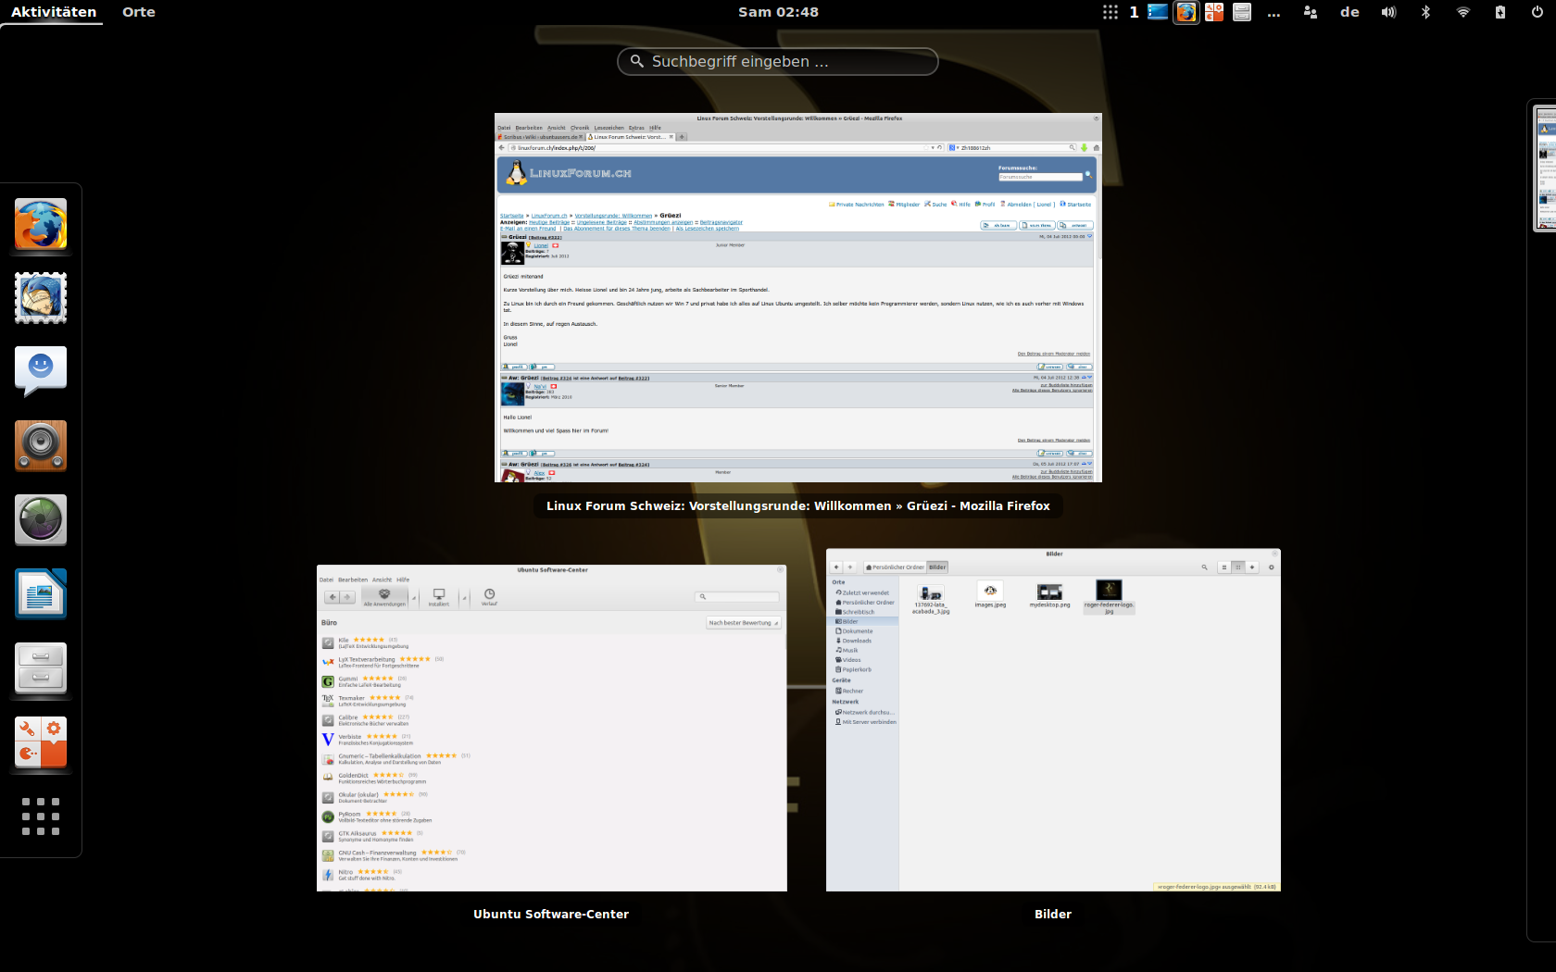Open Bluetooth menu in top bar
Viewport: 1556px width, 972px height.
click(1425, 12)
